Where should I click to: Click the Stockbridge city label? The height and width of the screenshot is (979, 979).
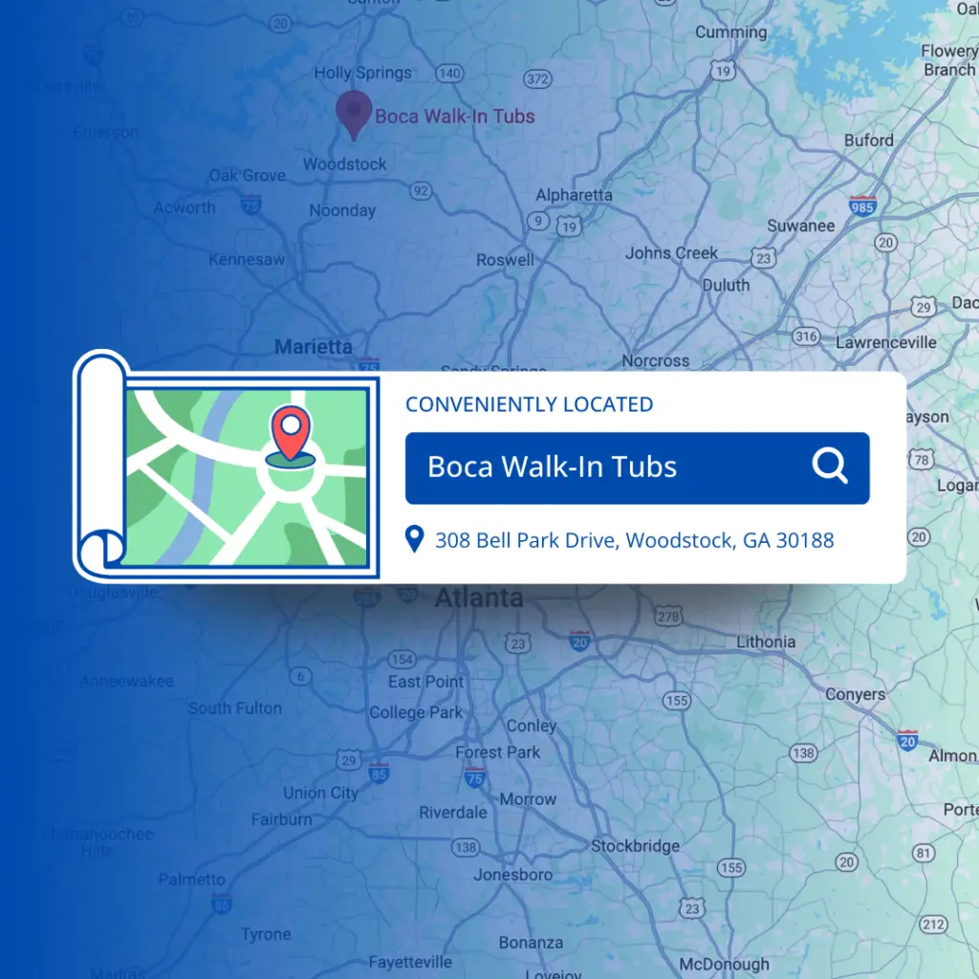click(x=635, y=846)
